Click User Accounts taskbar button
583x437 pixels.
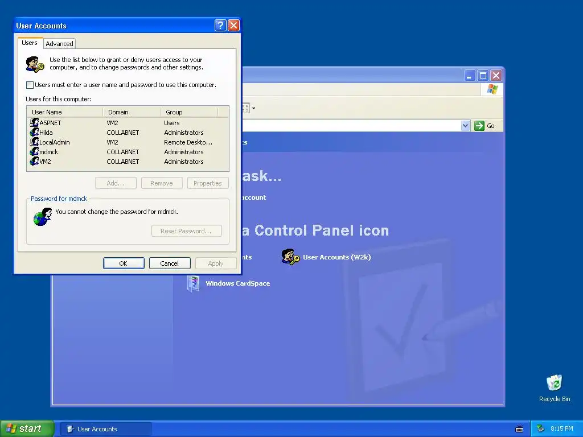(105, 429)
